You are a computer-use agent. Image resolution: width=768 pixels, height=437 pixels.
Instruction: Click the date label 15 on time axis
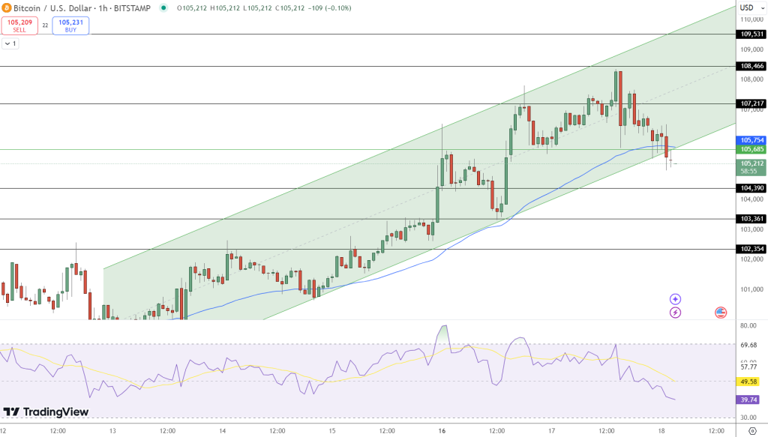332,431
